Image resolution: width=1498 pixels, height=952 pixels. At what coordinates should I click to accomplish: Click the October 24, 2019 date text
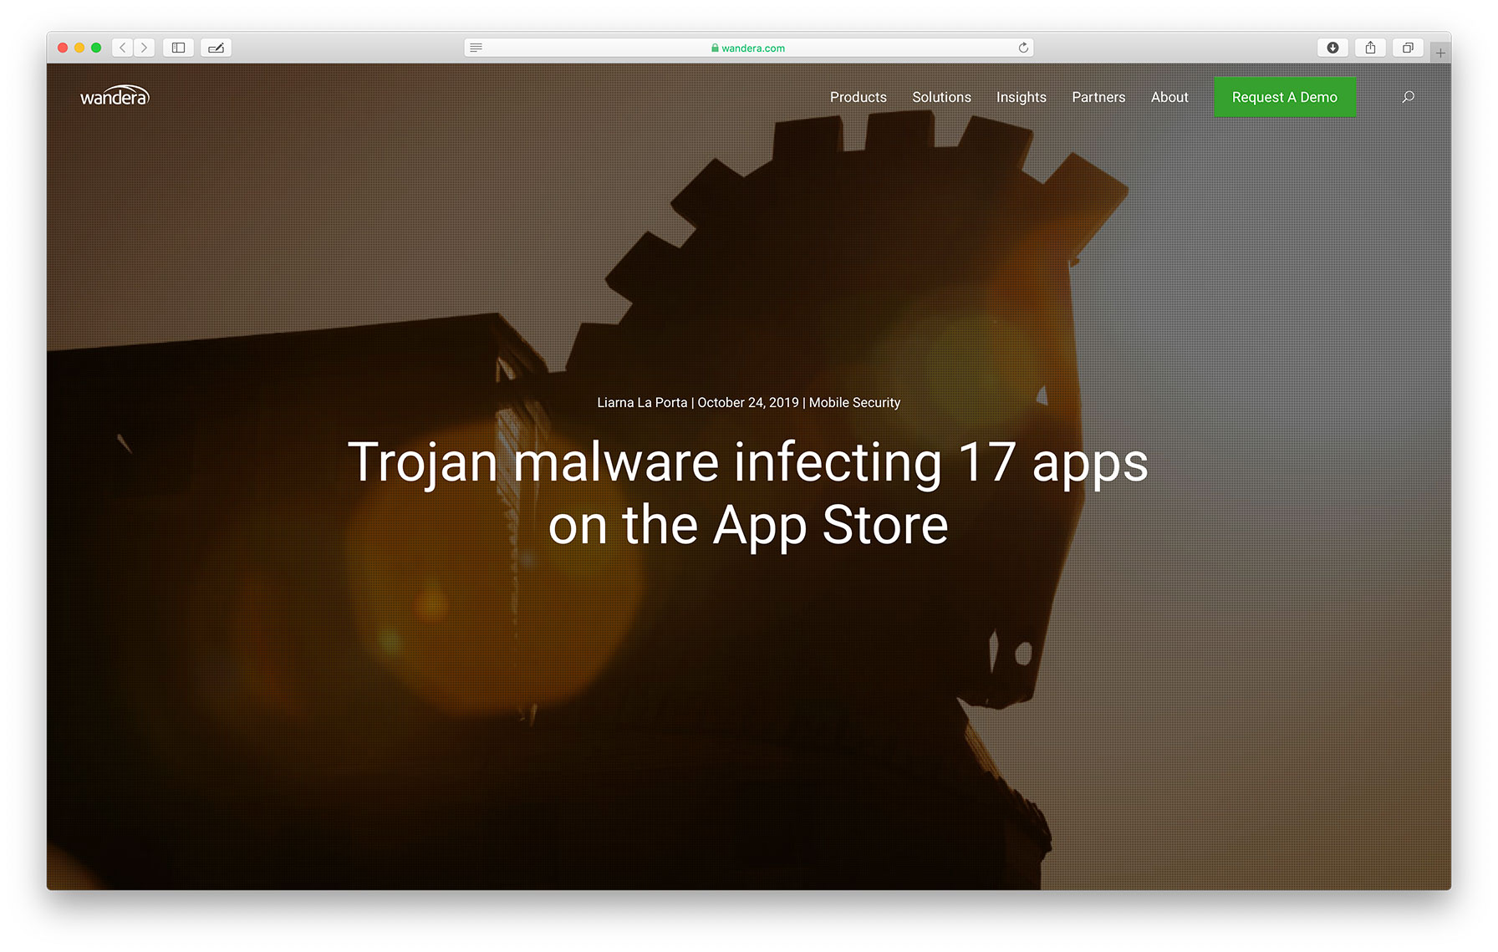[748, 402]
